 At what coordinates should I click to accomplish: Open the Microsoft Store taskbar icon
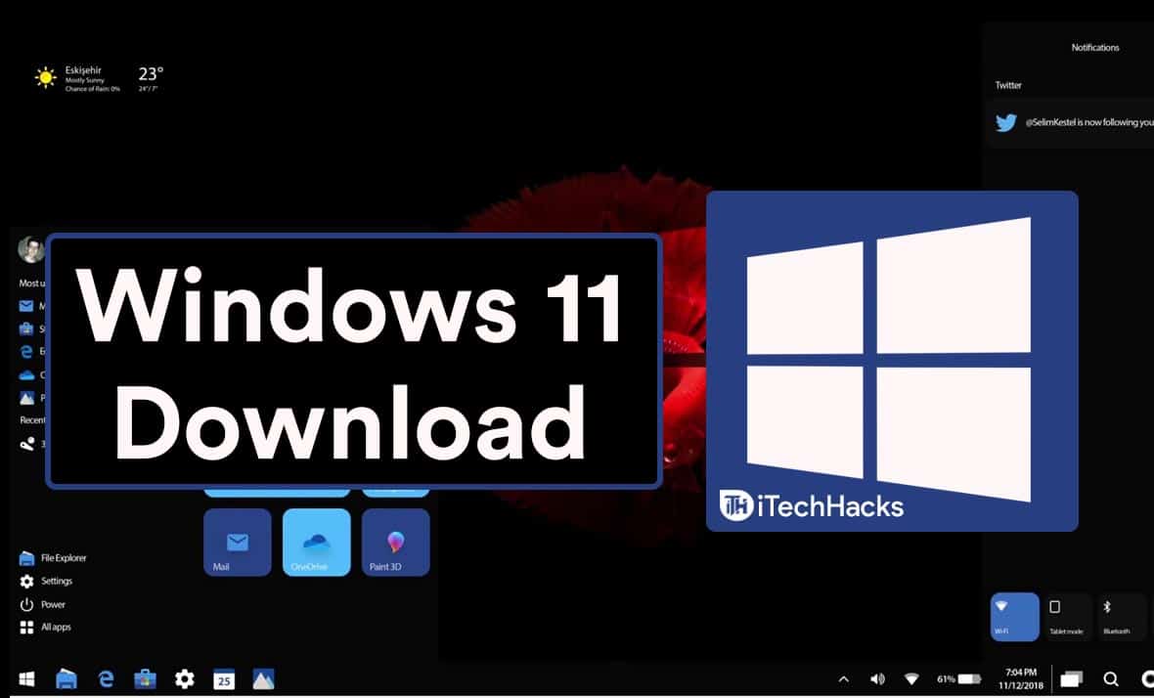click(145, 678)
